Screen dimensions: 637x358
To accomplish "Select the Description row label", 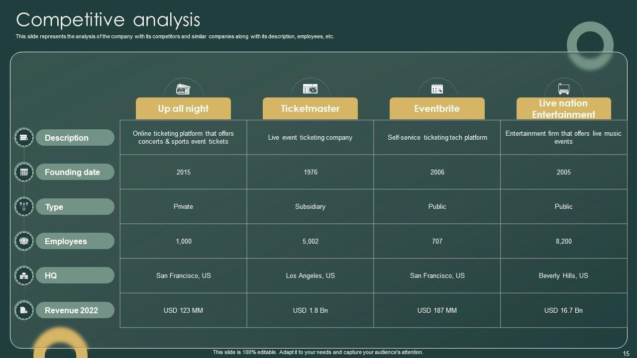I will click(75, 138).
